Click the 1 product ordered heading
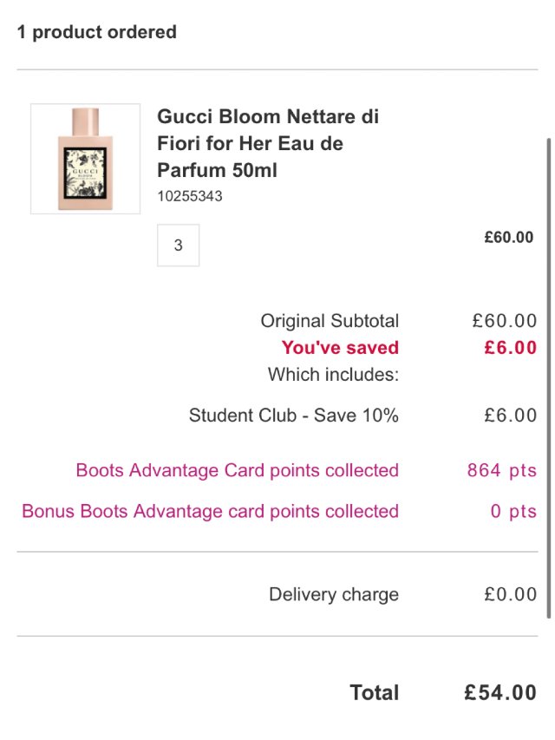Image resolution: width=555 pixels, height=740 pixels. pos(97,32)
